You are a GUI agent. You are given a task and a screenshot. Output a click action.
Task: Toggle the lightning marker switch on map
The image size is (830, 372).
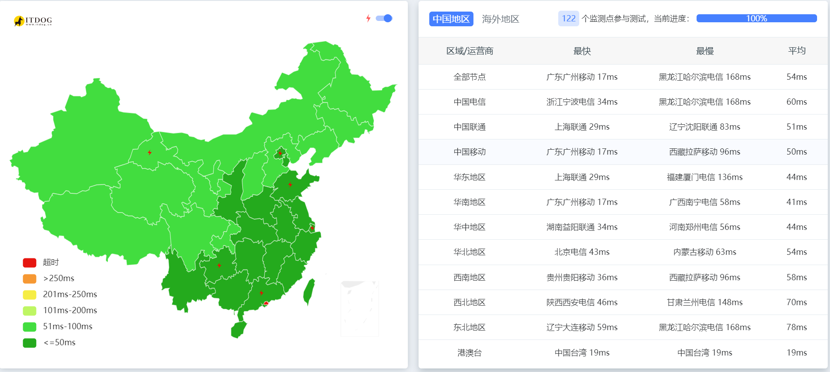tap(384, 18)
